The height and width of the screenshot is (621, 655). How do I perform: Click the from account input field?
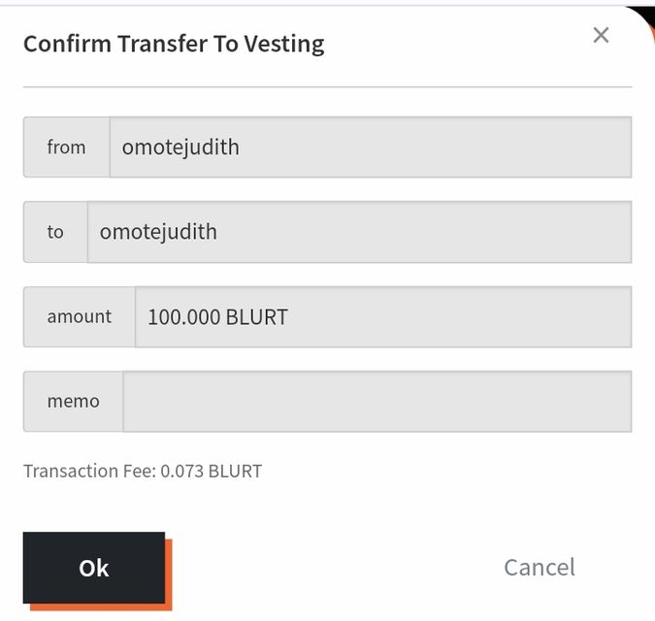370,147
